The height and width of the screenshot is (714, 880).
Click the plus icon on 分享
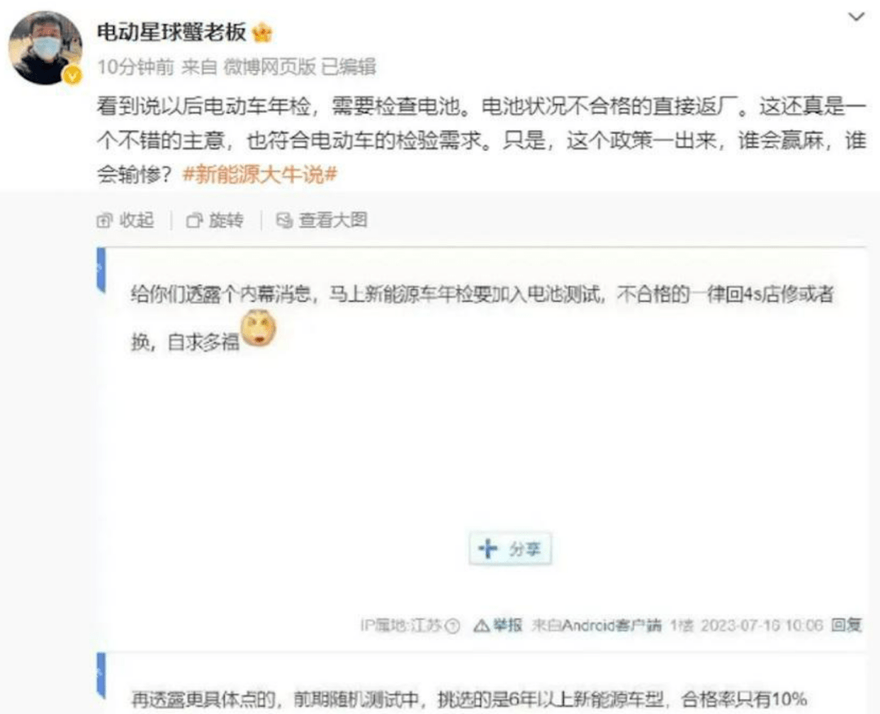click(x=488, y=549)
